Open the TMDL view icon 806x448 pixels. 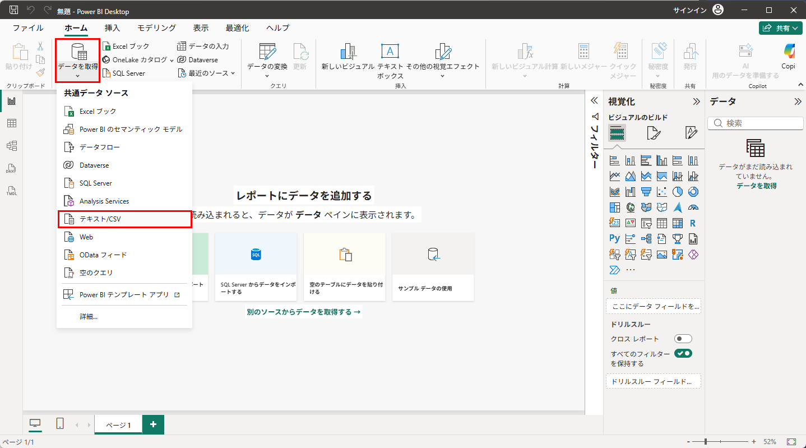click(x=11, y=191)
